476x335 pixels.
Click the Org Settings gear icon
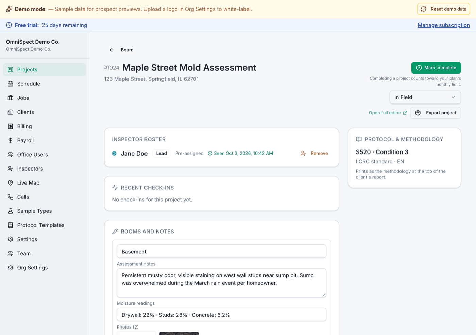(11, 268)
